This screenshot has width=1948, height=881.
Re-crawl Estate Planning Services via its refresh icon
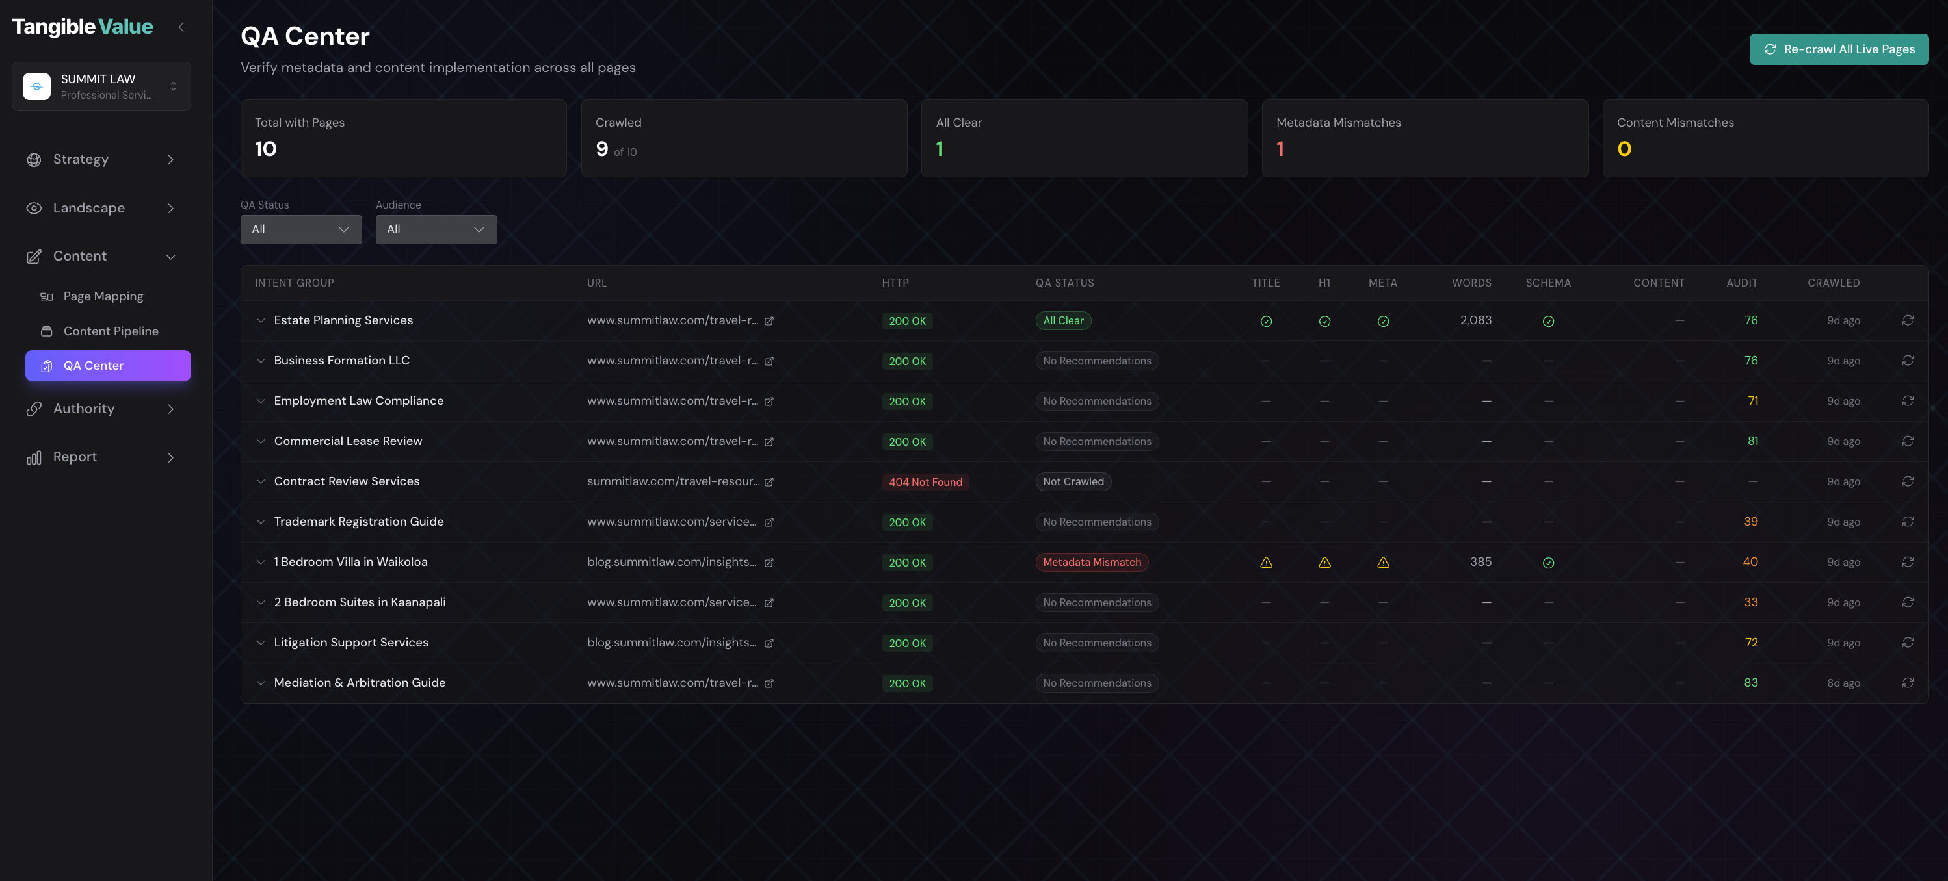point(1909,320)
